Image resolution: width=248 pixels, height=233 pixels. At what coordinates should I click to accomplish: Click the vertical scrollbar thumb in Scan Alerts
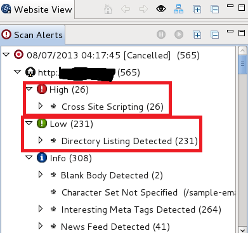[x=242, y=64]
